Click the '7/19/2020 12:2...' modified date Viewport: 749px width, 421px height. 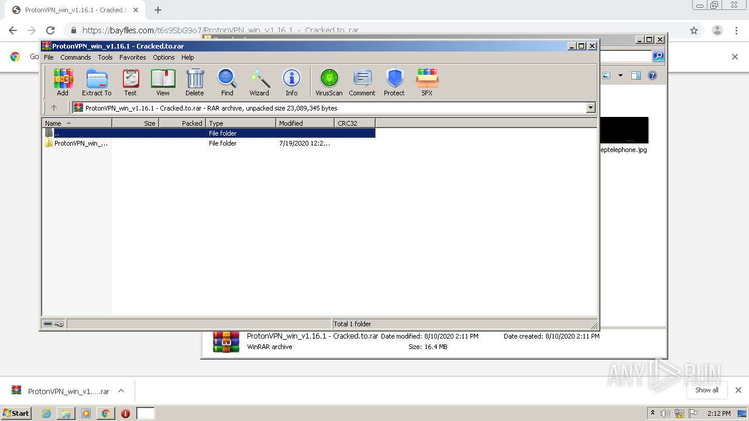pyautogui.click(x=304, y=143)
